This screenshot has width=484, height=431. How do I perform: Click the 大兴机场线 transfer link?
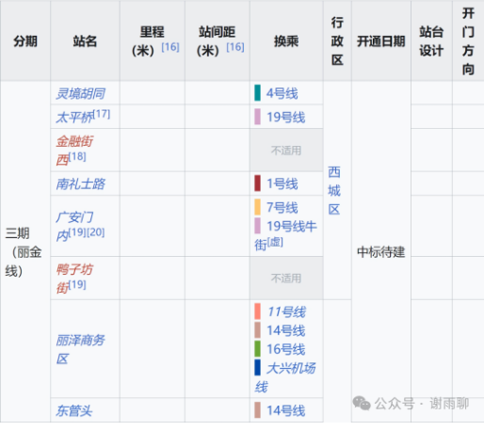tap(285, 377)
